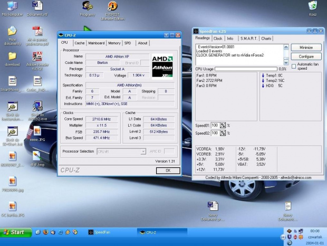The image size is (327, 246).
Task: Click the Multiplier x 11.5 value
Action: coord(102,126)
